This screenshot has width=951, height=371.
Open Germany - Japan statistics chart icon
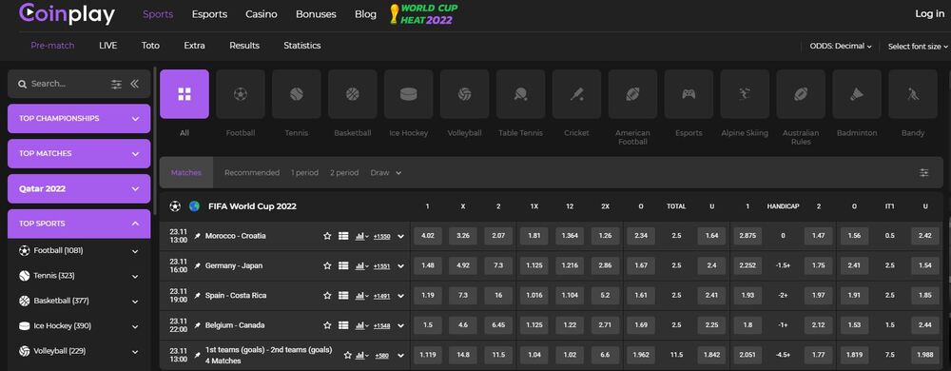[x=361, y=265]
